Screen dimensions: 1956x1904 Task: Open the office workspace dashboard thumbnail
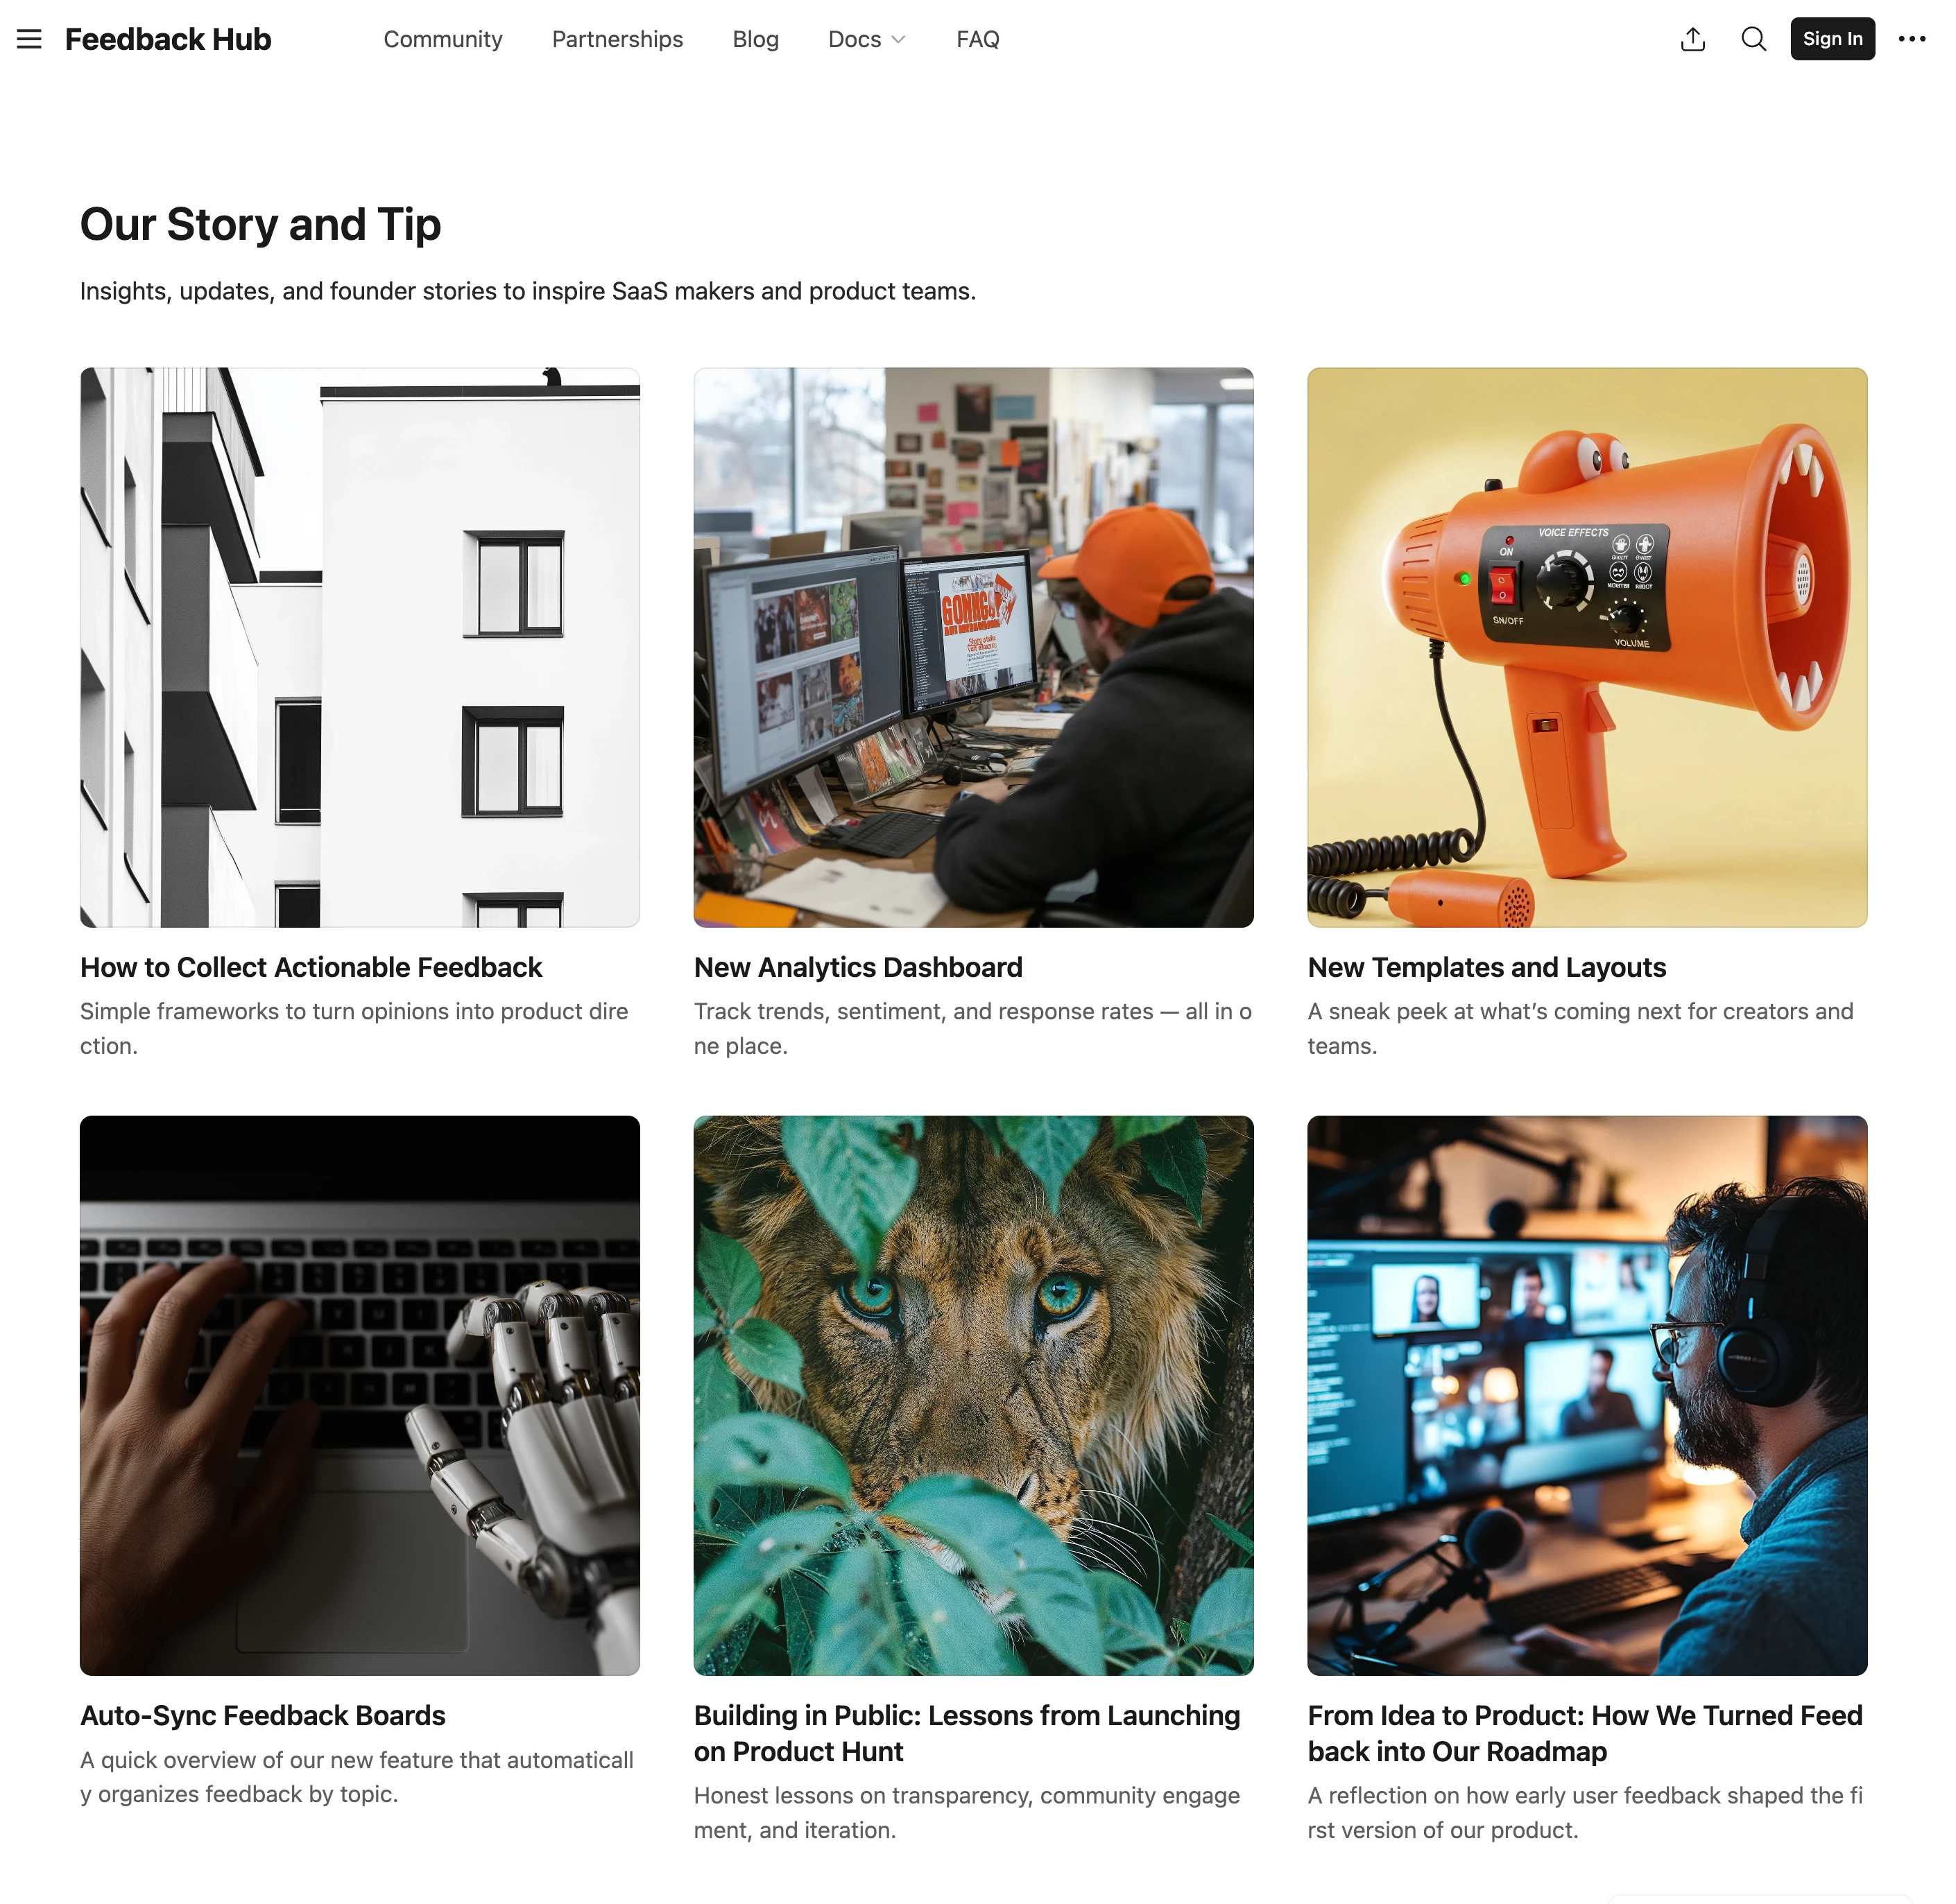974,647
